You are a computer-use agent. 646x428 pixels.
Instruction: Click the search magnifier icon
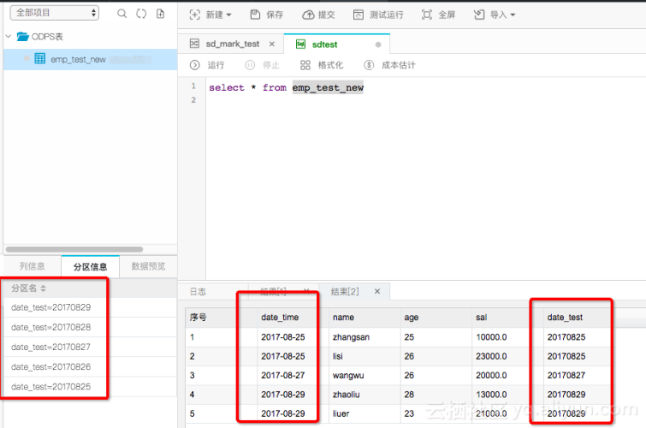(122, 14)
